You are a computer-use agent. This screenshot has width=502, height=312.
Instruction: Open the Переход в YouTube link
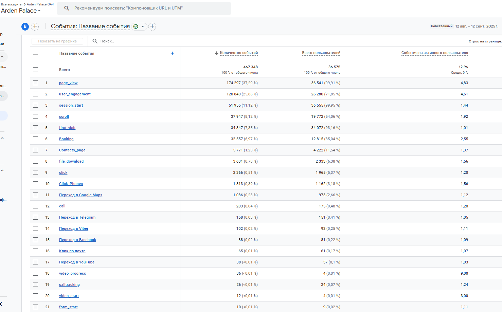pyautogui.click(x=77, y=262)
